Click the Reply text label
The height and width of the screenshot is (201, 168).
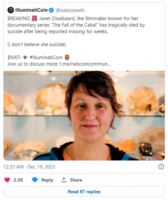click(47, 180)
